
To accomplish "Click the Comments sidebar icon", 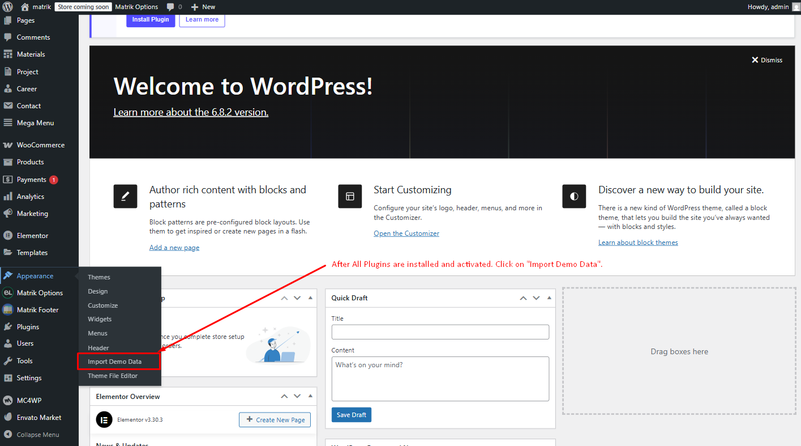I will point(8,37).
